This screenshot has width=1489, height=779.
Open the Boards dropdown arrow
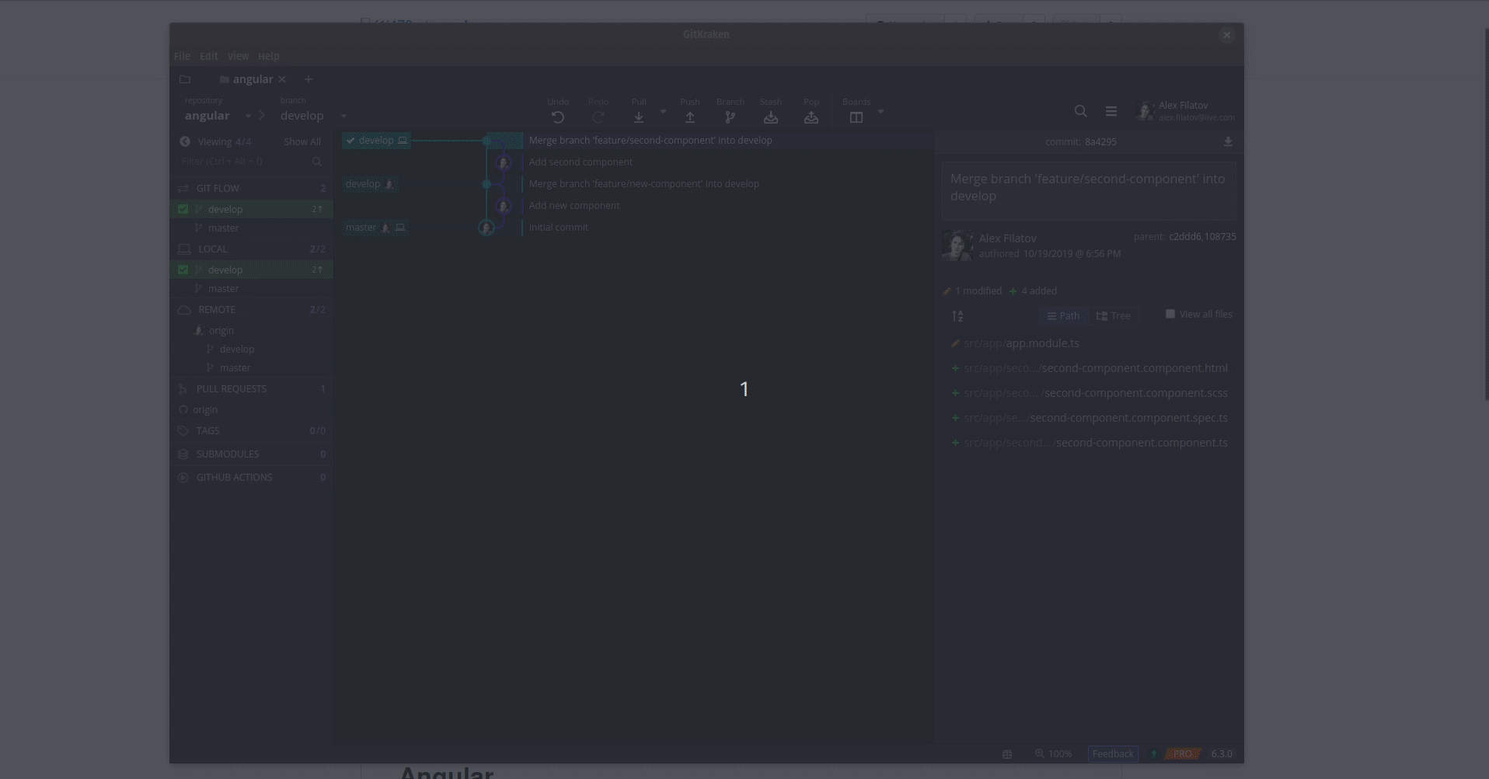(880, 112)
